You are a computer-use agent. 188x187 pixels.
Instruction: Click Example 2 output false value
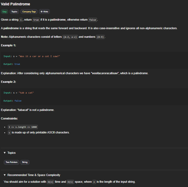click(x=18, y=101)
